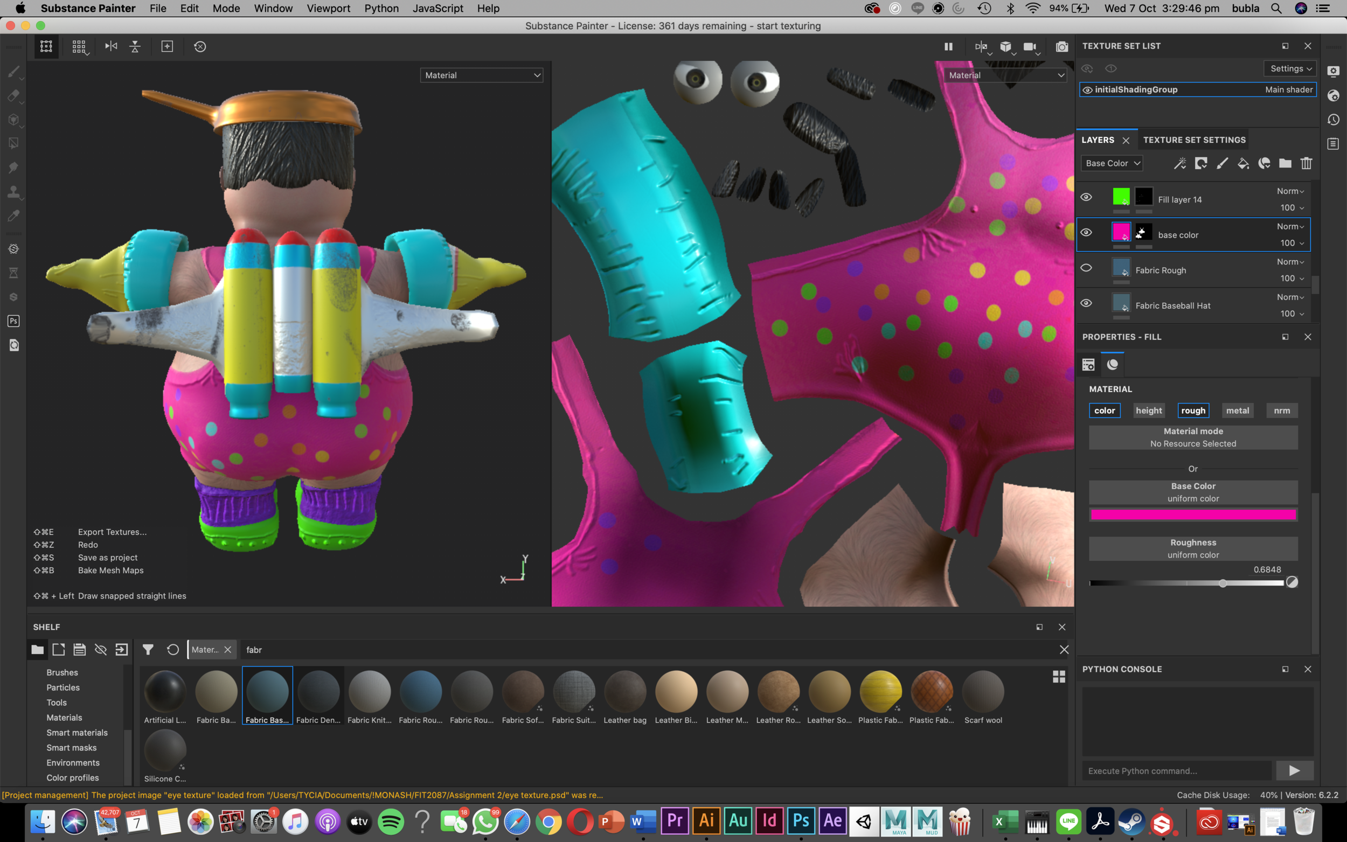Click the camera screenshot icon in viewport toolbar
This screenshot has width=1347, height=842.
[x=1062, y=47]
